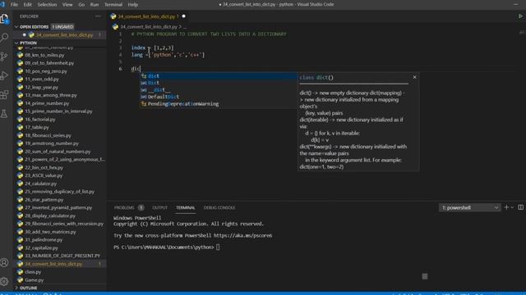Select PendingDeprecationWarning suggestion
The width and height of the screenshot is (526, 295).
218,104
